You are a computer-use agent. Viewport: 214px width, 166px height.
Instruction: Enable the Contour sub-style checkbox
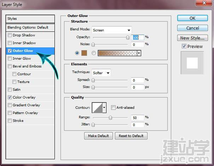(x=14, y=74)
